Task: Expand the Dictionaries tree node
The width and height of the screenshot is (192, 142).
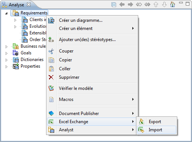Action: point(6,60)
